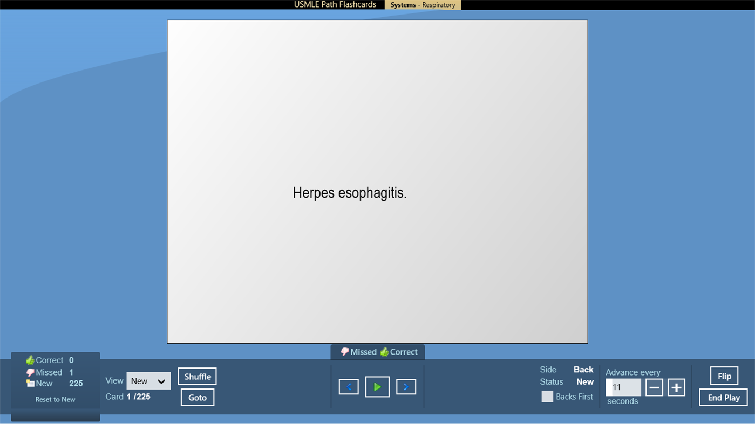Image resolution: width=755 pixels, height=424 pixels.
Task: Click the thumbs-down Missed icon above navigation
Action: coord(344,352)
